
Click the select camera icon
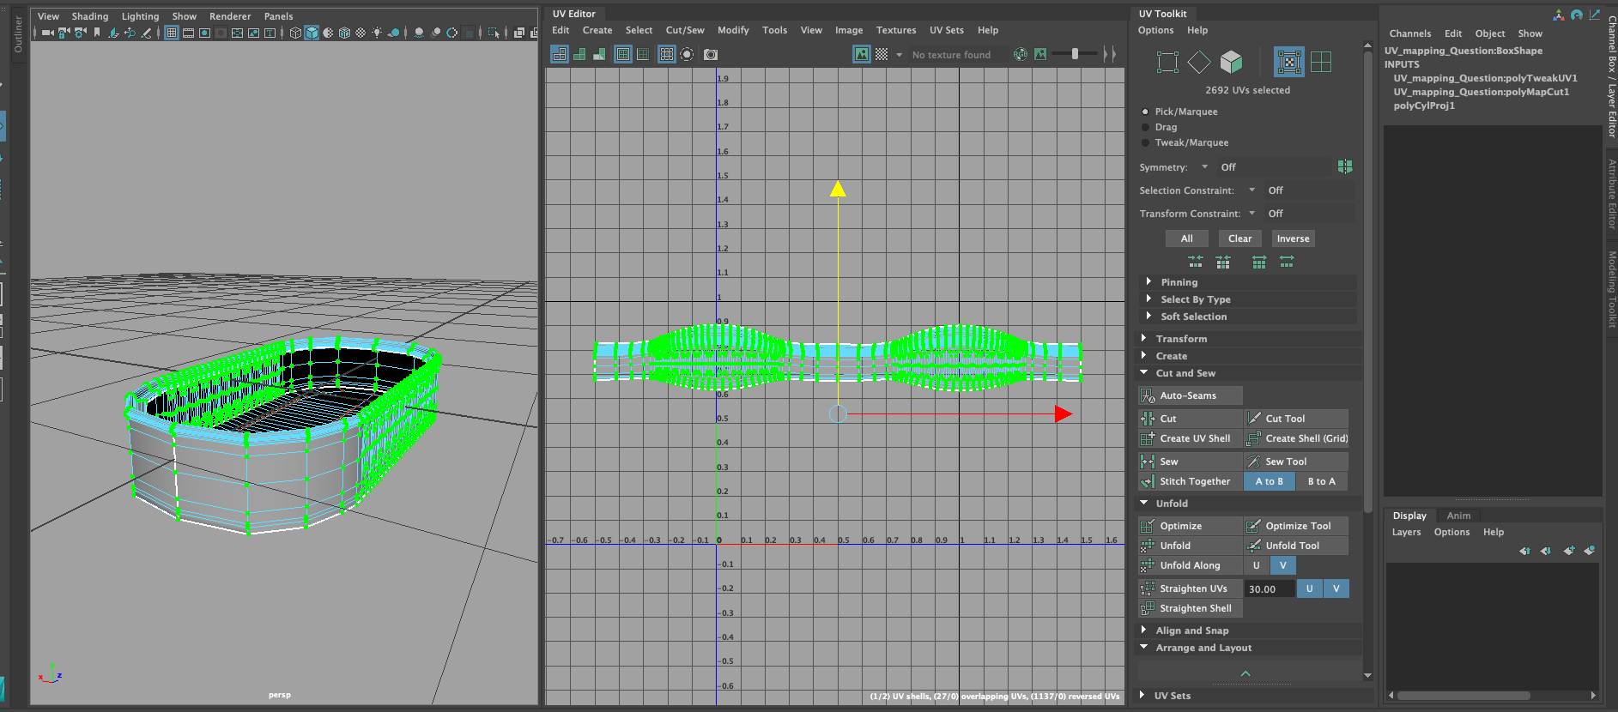(47, 33)
